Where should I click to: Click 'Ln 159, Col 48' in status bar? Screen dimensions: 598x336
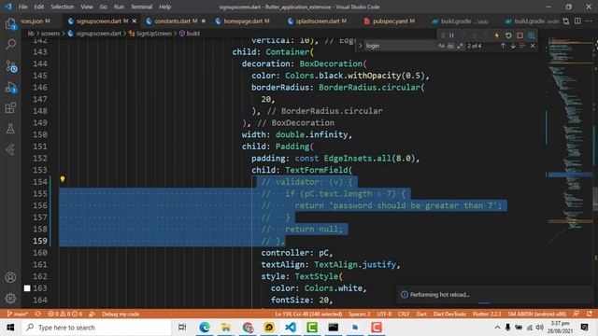308,314
